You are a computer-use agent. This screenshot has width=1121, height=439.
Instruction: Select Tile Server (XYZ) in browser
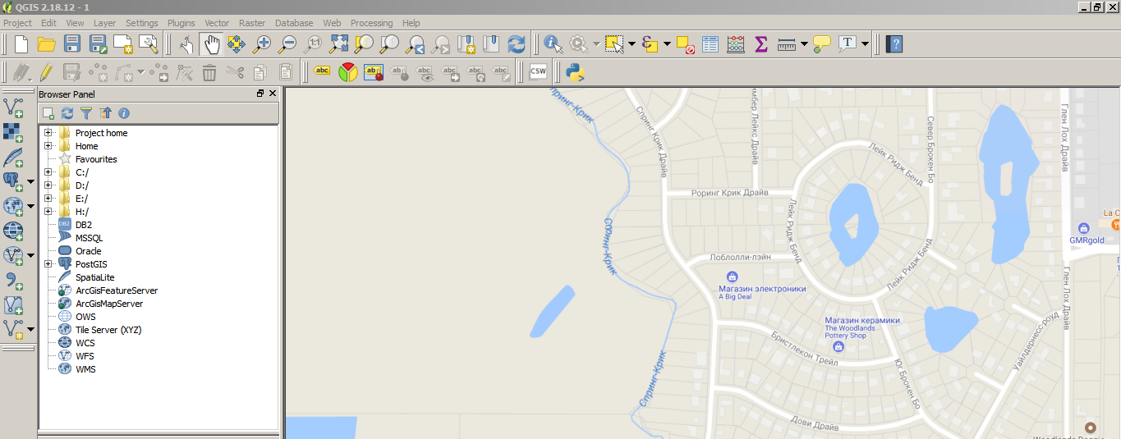(108, 330)
